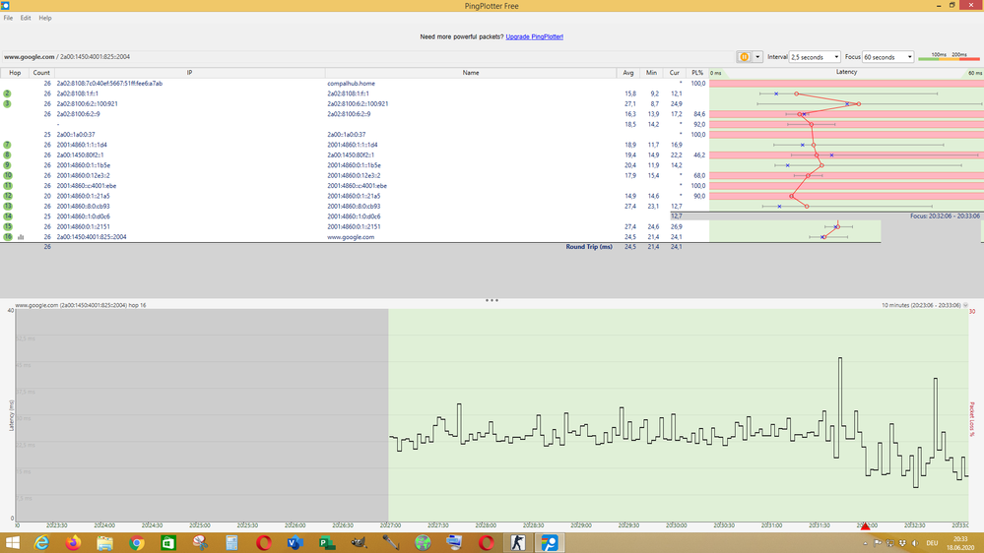Open the Help menu

[45, 18]
